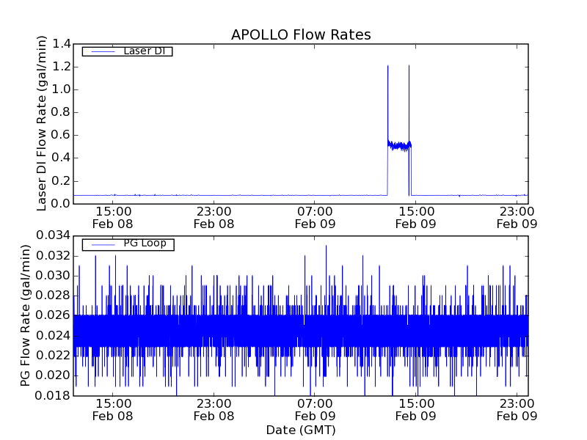Screen dimensions: 587x440
Task: Click the second Laser DI spike peak near 15:00
Action: (409, 67)
